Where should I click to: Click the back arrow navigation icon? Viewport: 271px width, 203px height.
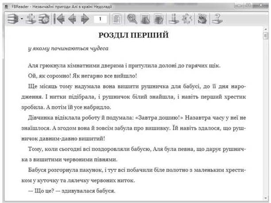tap(72, 19)
